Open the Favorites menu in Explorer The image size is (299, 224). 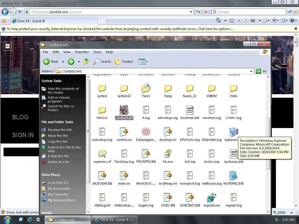coord(82,52)
